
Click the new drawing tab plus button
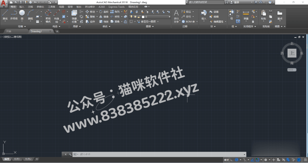tap(57, 31)
